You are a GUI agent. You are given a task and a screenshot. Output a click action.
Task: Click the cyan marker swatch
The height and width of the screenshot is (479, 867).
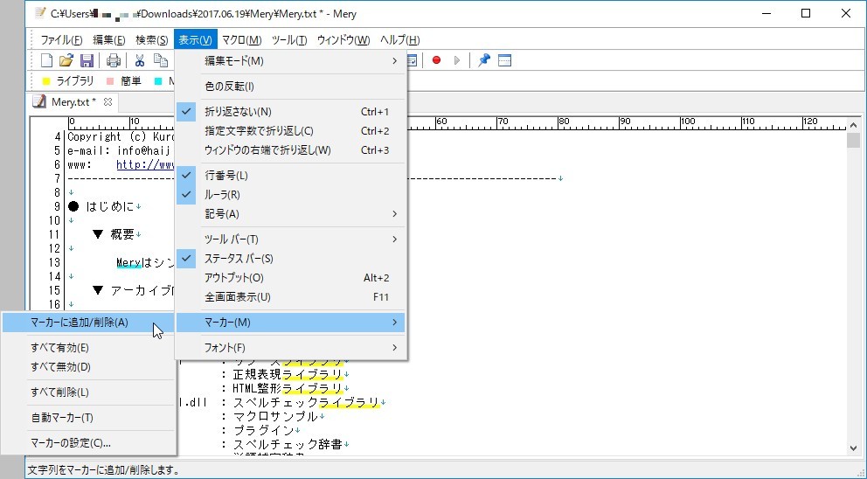pyautogui.click(x=158, y=81)
